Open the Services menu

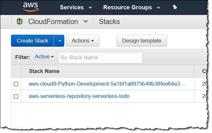click(72, 7)
